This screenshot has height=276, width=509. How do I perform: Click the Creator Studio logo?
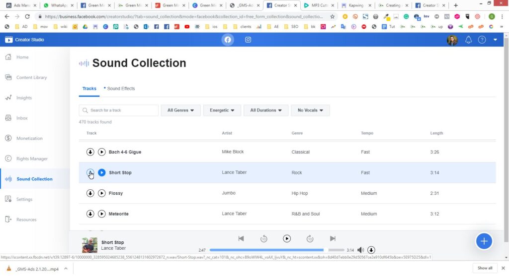(x=24, y=40)
